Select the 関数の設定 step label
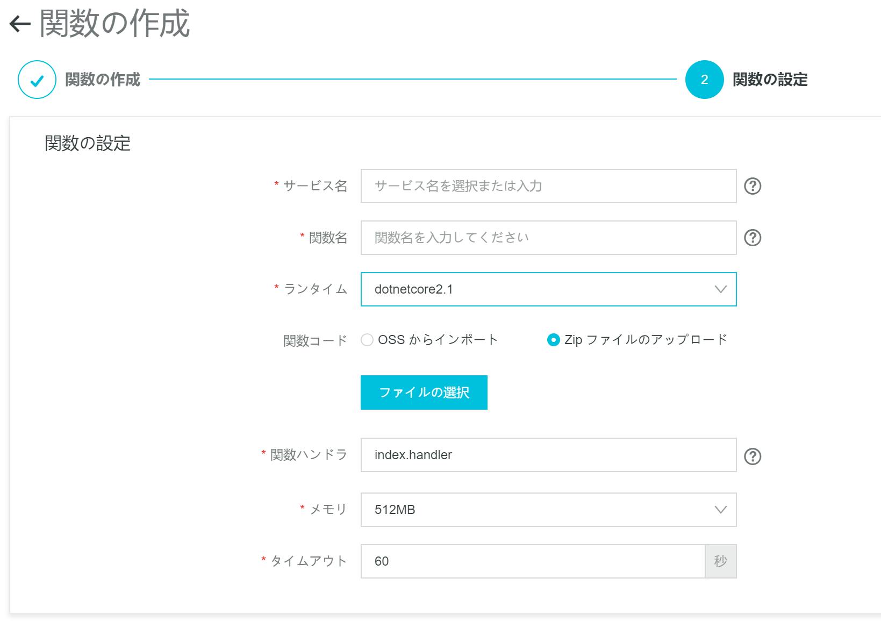 [772, 79]
